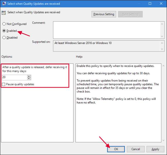Click the Apply button
The height and width of the screenshot is (155, 167).
click(x=155, y=149)
